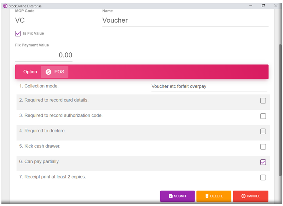Viewport: 283px width, 206px height.
Task: Click the orange Delete button
Action: click(214, 196)
